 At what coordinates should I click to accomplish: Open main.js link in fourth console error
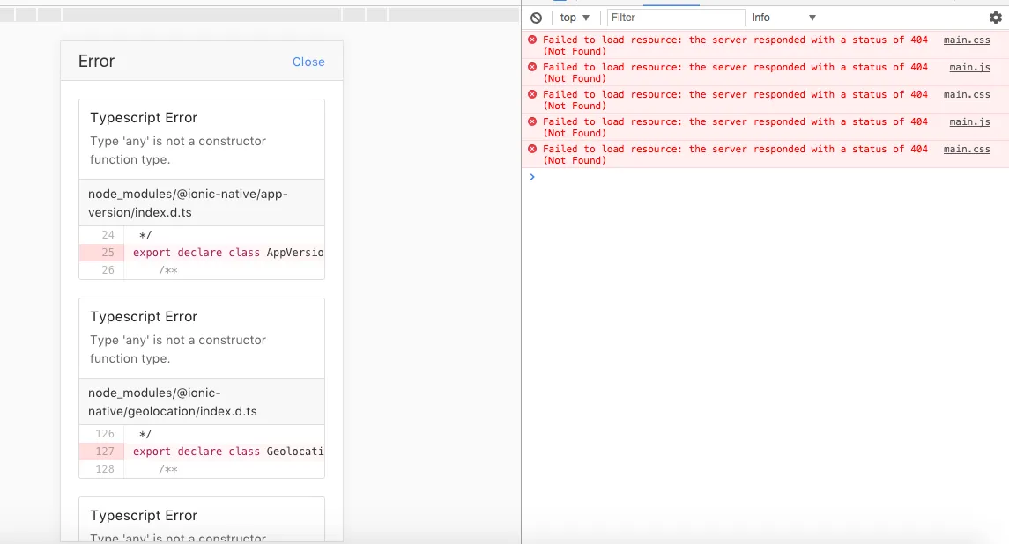pos(969,121)
